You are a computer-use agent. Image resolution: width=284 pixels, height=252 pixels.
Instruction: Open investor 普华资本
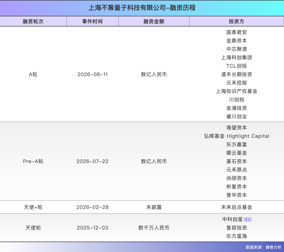tap(237, 195)
